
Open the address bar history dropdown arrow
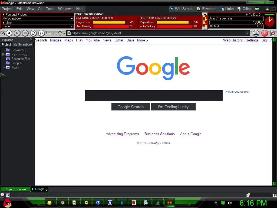(247, 33)
